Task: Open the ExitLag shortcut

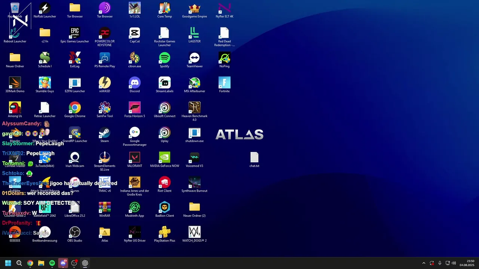Action: [x=75, y=60]
